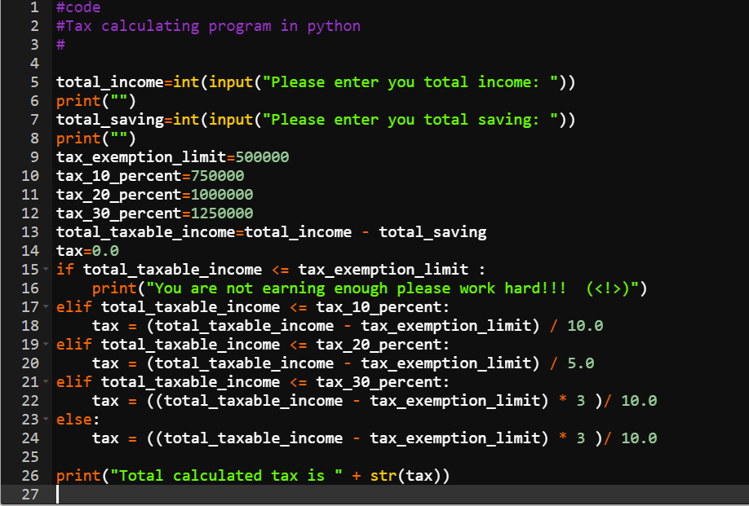Click 'tax_30_percent' on line 12
749x506 pixels.
[x=119, y=213]
